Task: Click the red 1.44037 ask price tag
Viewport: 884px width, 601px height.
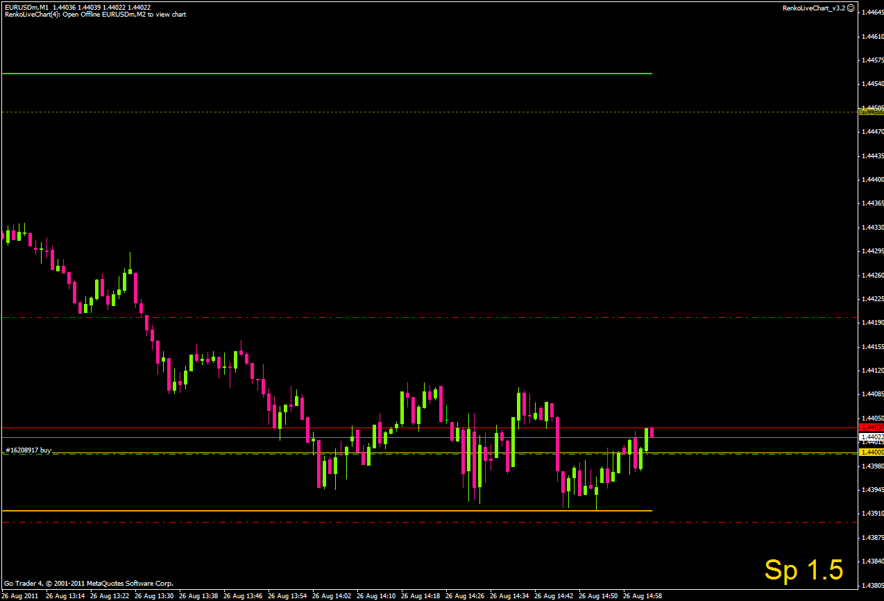Action: (x=872, y=428)
